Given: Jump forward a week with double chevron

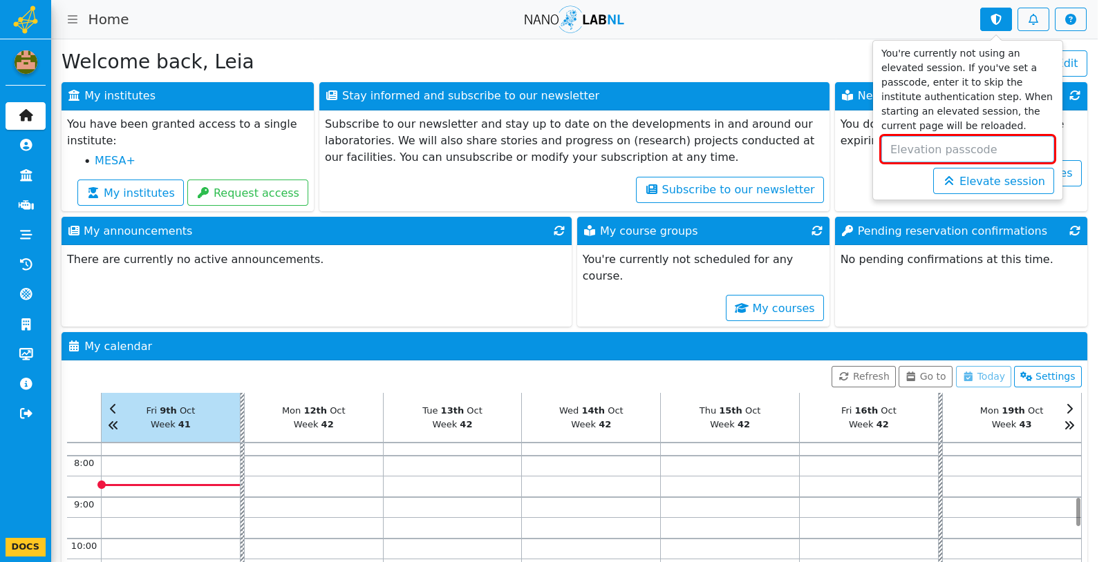Looking at the screenshot, I should [1069, 425].
